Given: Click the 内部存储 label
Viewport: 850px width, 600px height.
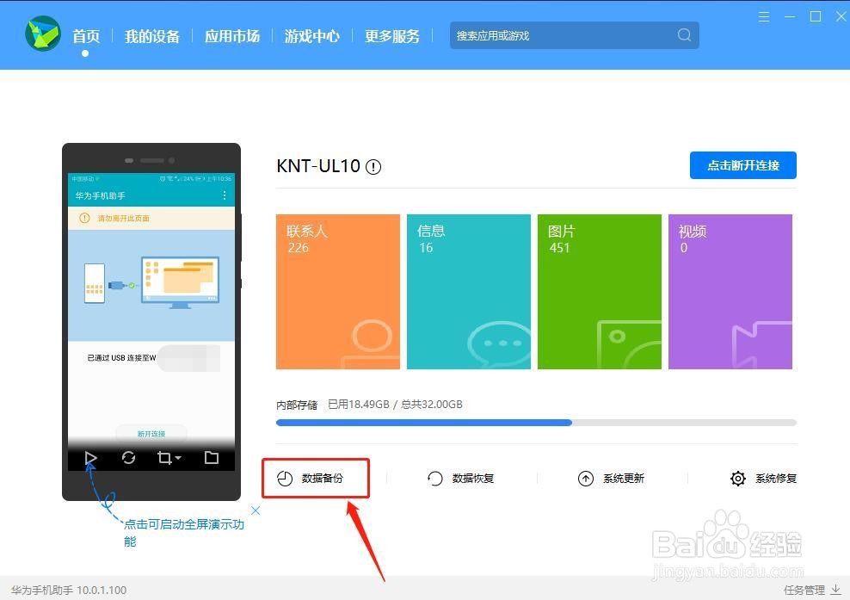Looking at the screenshot, I should pyautogui.click(x=297, y=405).
